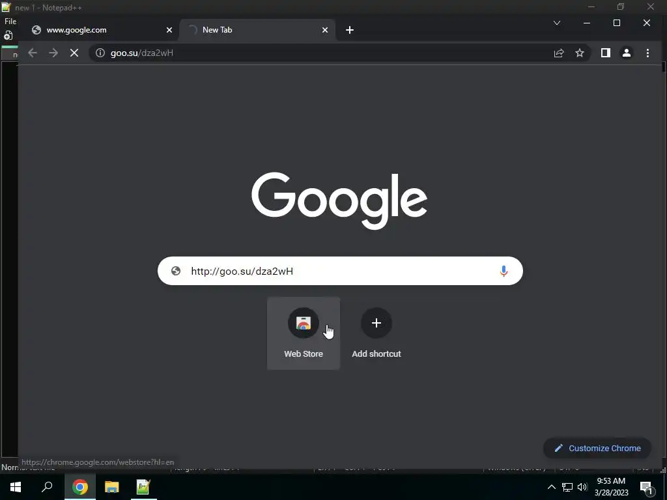This screenshot has height=500, width=667.
Task: Minimize the Chrome window
Action: pos(587,23)
